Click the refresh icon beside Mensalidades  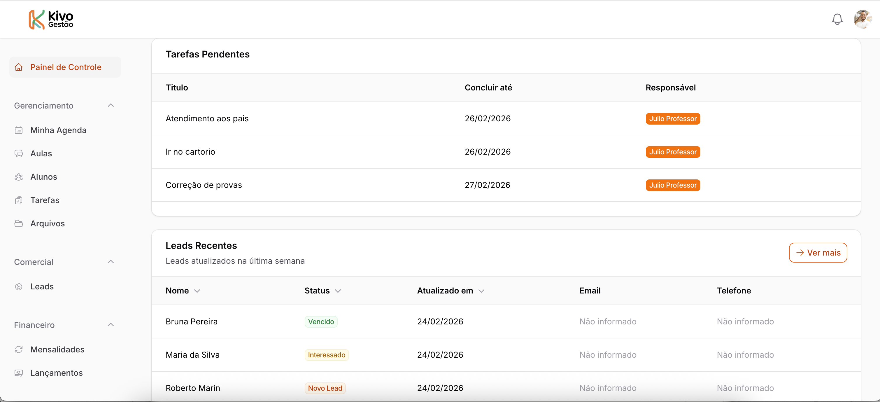(19, 349)
